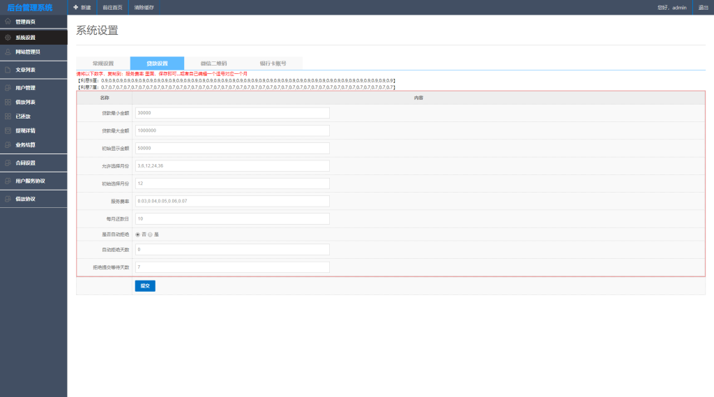Click 前往首页 in the top bar
This screenshot has width=714, height=397.
pyautogui.click(x=112, y=7)
